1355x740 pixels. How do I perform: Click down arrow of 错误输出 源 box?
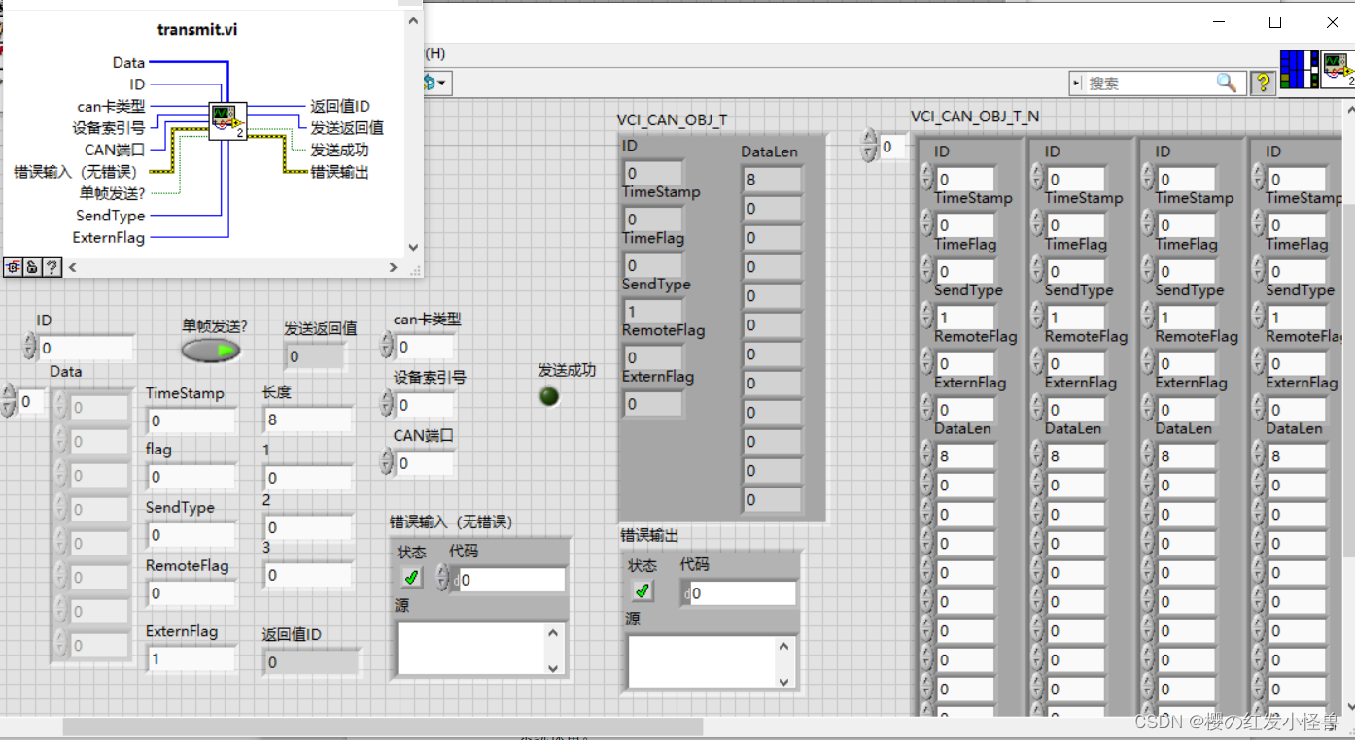coord(785,681)
